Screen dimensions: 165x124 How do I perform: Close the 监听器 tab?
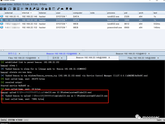click(x=62, y=58)
